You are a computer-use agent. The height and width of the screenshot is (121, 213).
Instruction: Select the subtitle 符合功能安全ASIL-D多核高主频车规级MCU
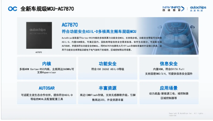pyautogui.click(x=99, y=31)
